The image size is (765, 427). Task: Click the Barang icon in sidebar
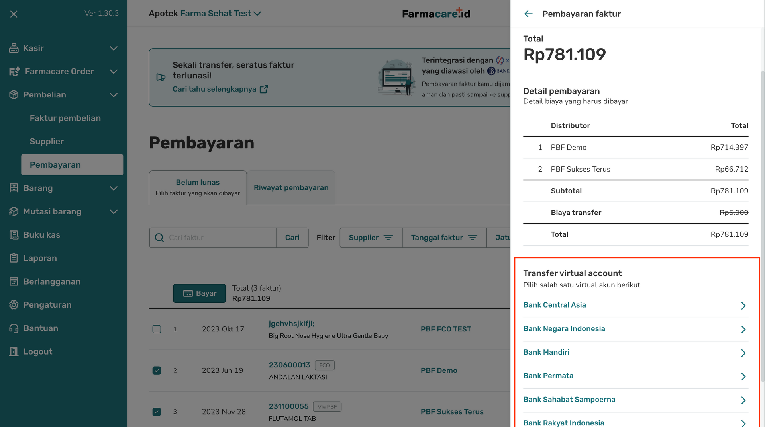[14, 188]
